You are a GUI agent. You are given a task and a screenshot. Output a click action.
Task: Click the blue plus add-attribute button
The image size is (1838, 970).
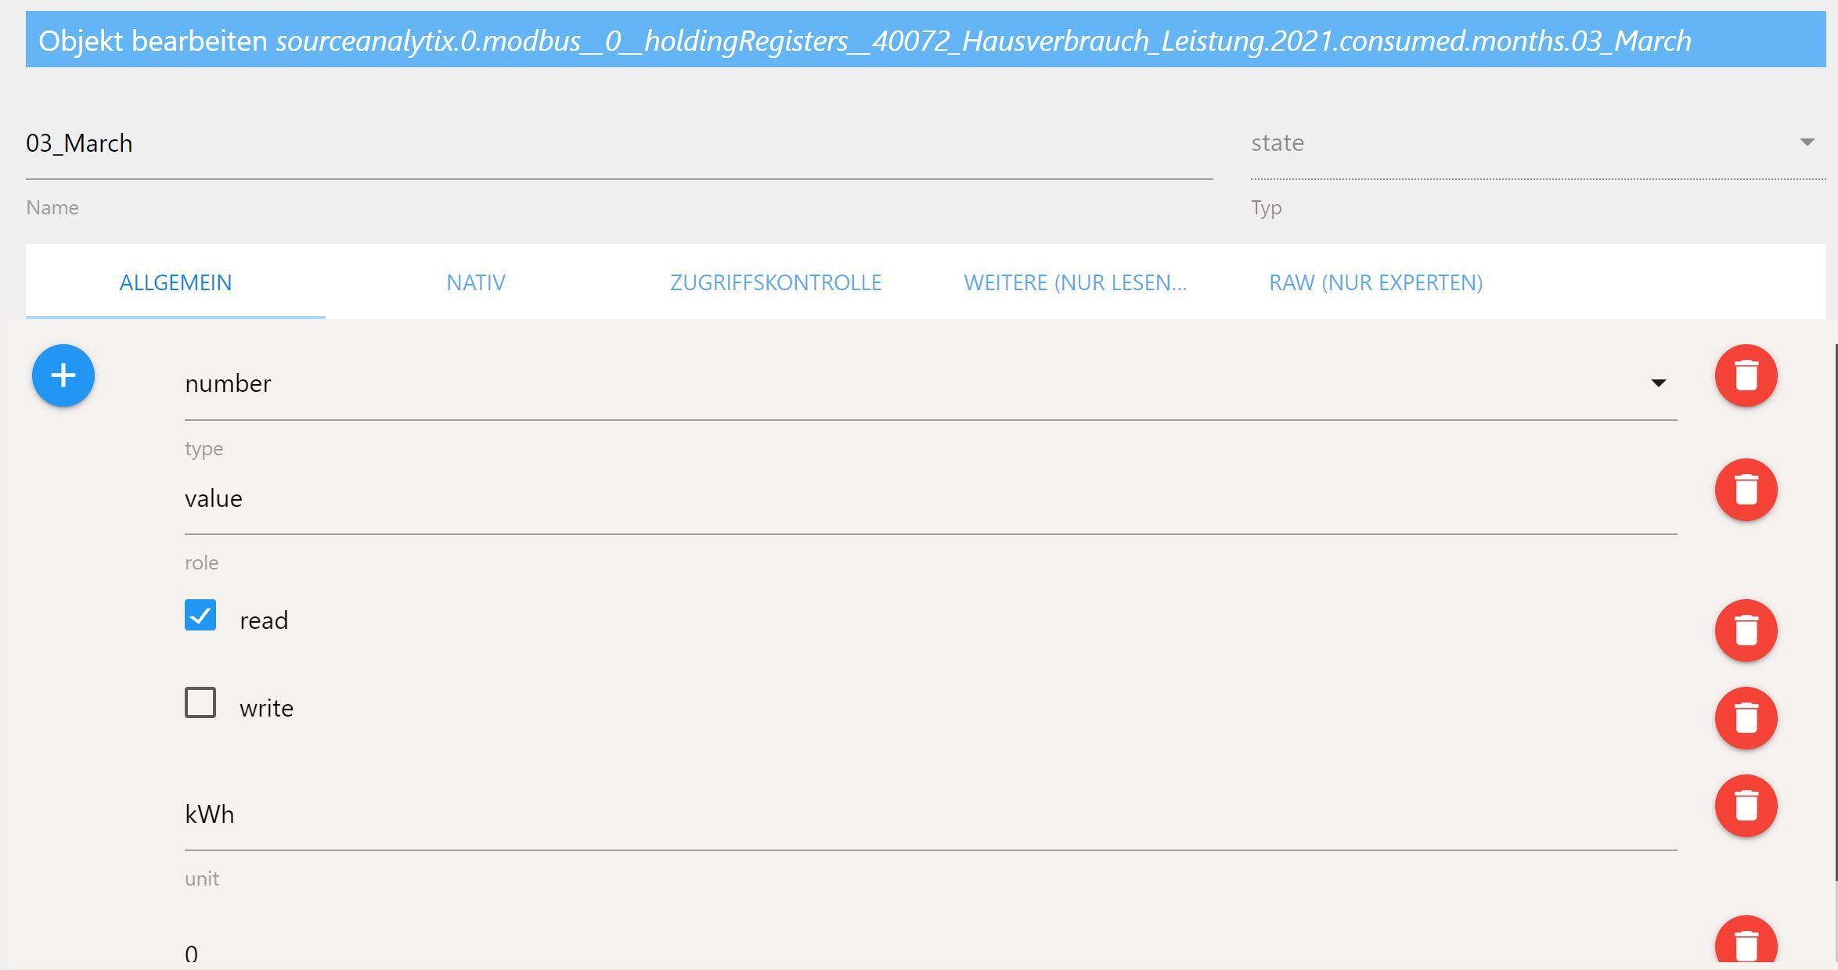pos(63,375)
